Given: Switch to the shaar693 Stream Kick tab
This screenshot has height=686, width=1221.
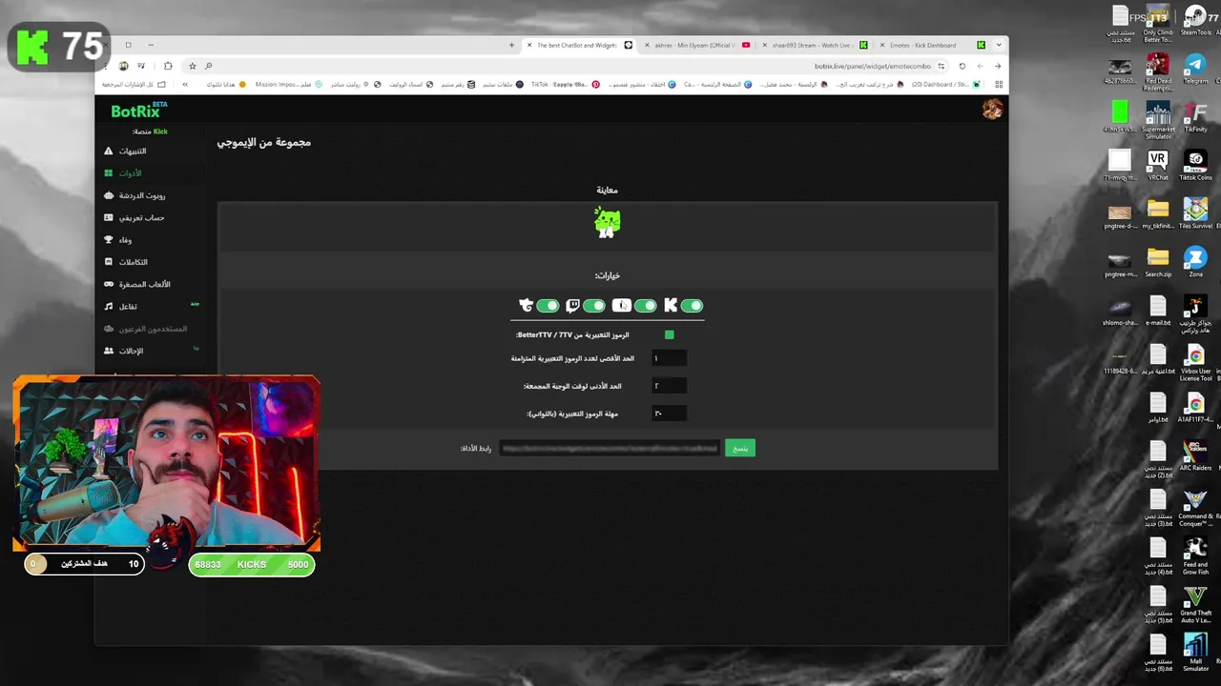Looking at the screenshot, I should coord(816,45).
